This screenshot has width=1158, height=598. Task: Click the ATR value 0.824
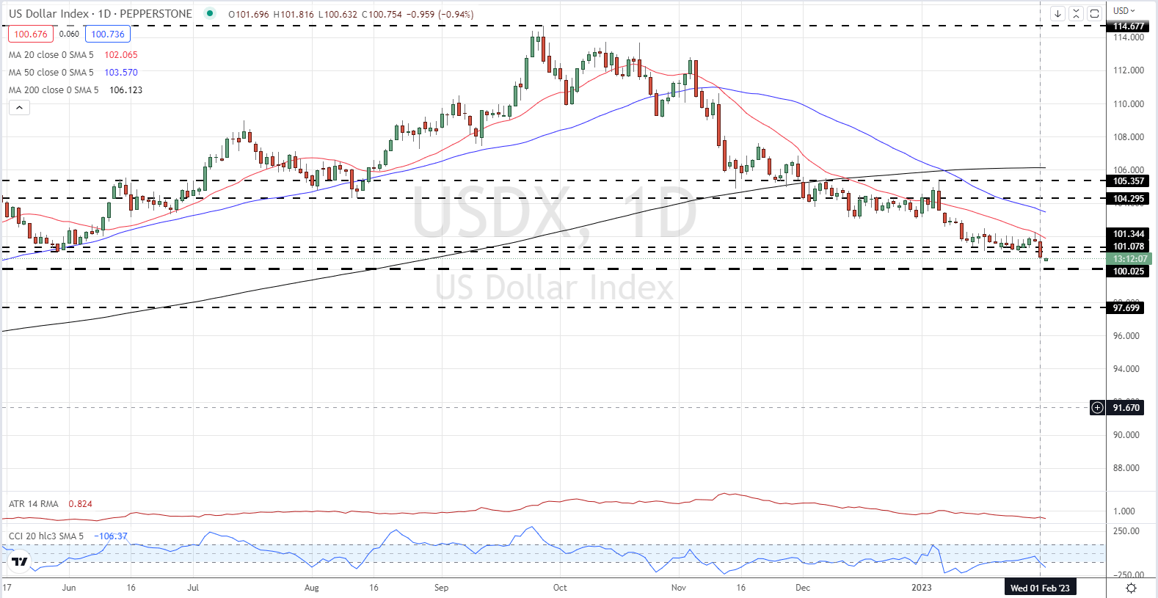(x=81, y=503)
